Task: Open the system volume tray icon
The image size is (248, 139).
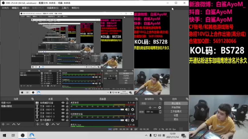Action: click(159, 135)
